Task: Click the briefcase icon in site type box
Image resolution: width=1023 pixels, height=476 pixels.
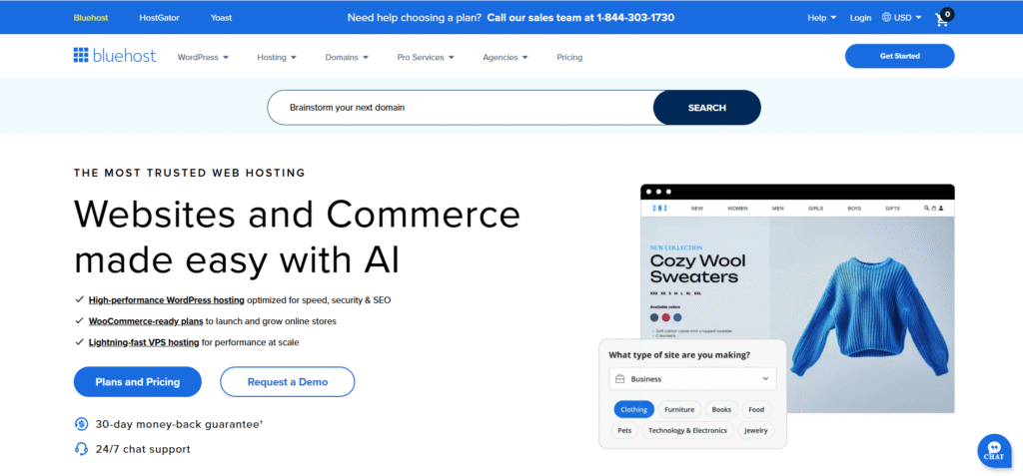Action: pyautogui.click(x=619, y=379)
